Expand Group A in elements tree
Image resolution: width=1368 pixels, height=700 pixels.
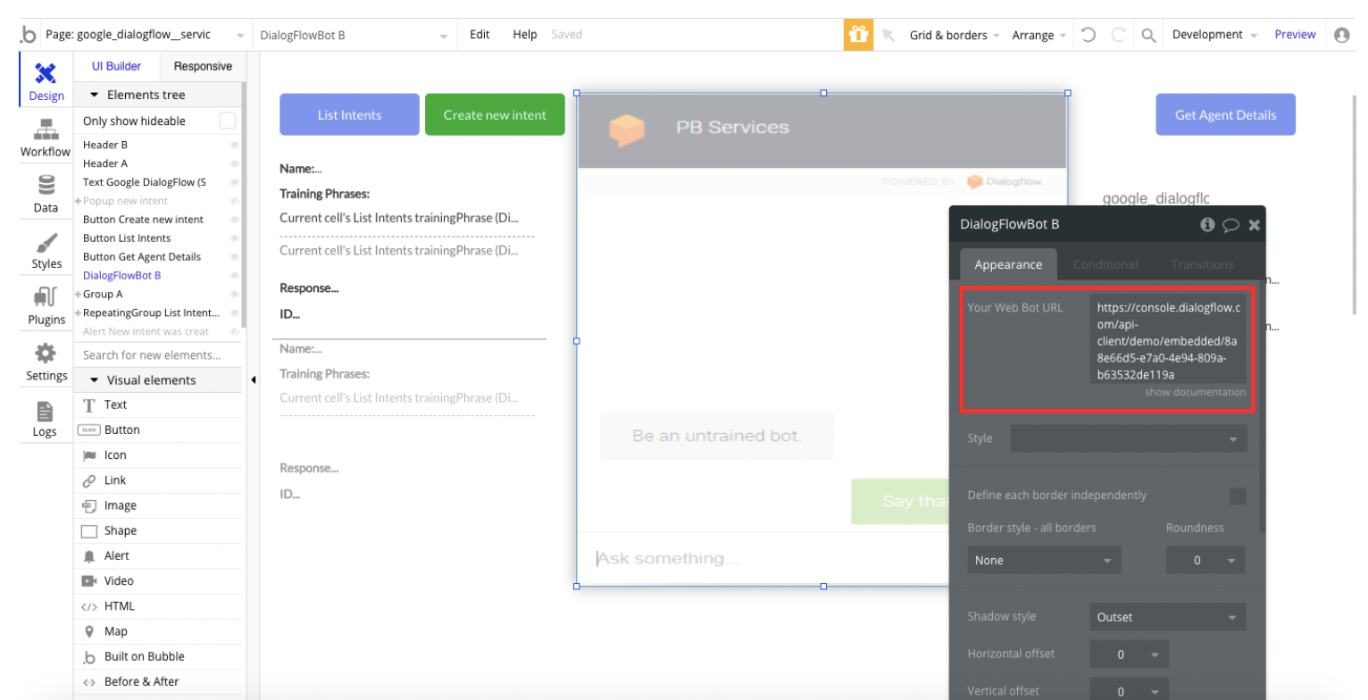(x=79, y=295)
